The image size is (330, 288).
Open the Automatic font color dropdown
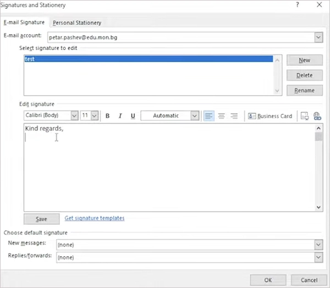195,115
